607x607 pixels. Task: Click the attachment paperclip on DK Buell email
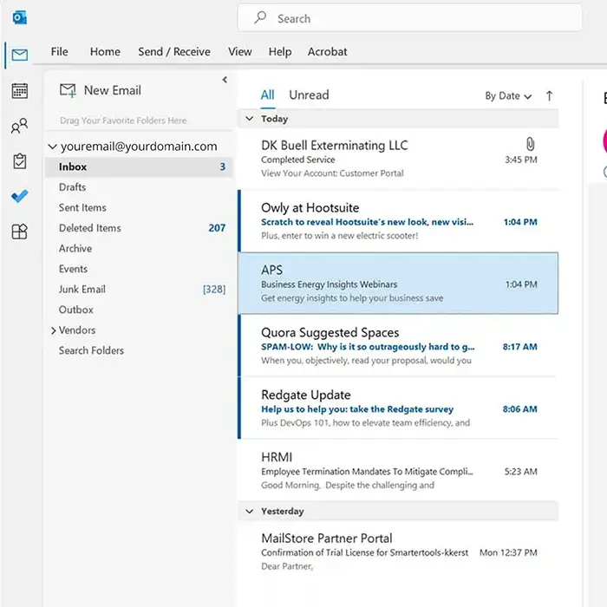click(x=531, y=144)
